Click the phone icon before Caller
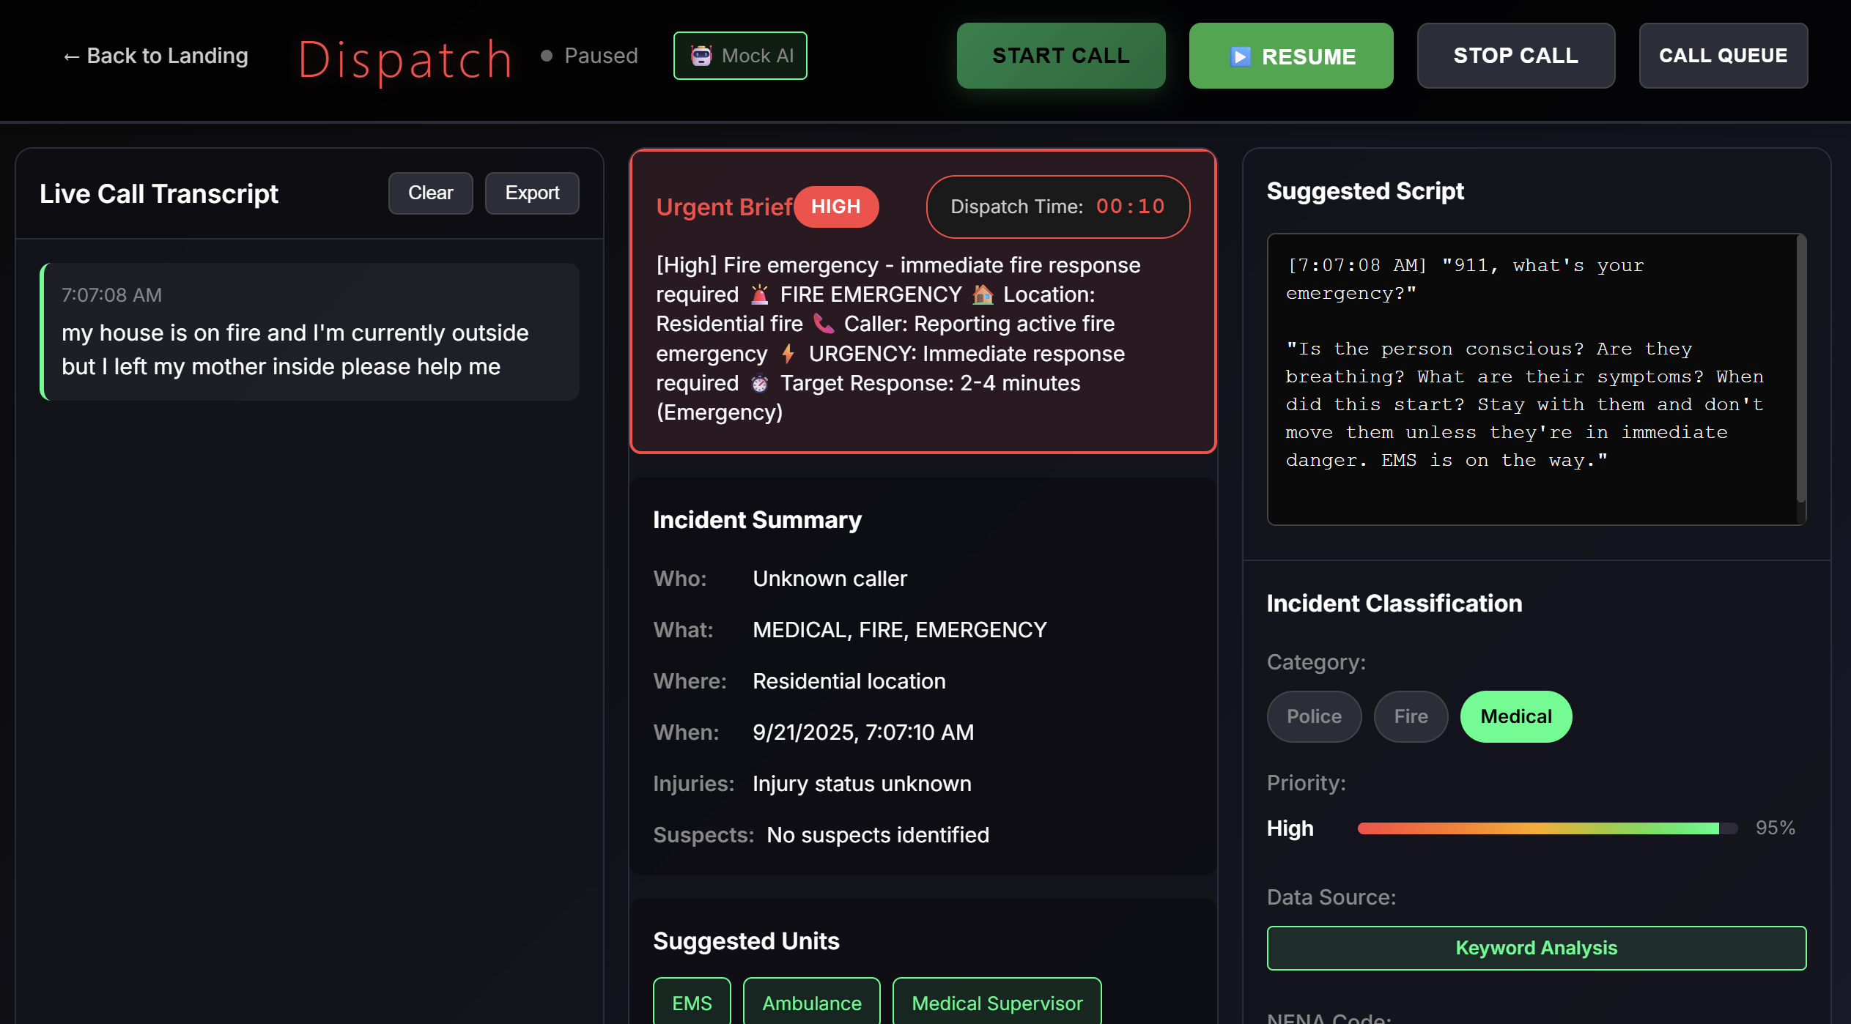The width and height of the screenshot is (1851, 1024). pos(824,324)
